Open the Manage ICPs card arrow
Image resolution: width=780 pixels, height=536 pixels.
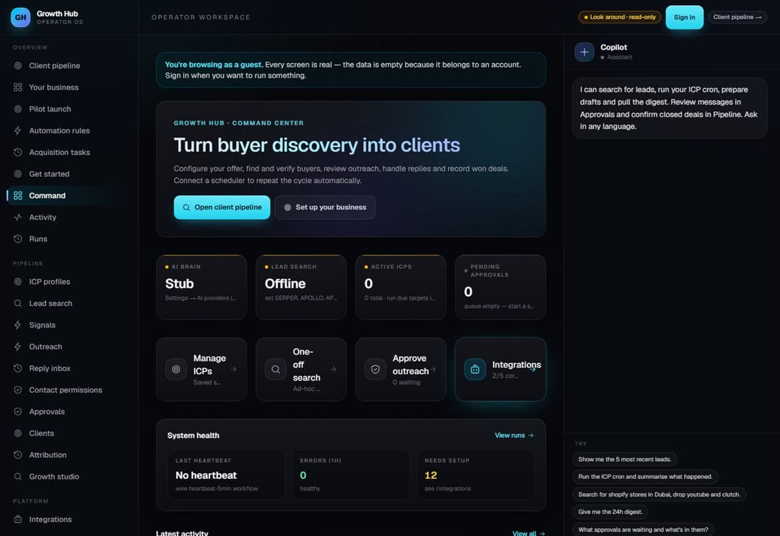pyautogui.click(x=233, y=369)
